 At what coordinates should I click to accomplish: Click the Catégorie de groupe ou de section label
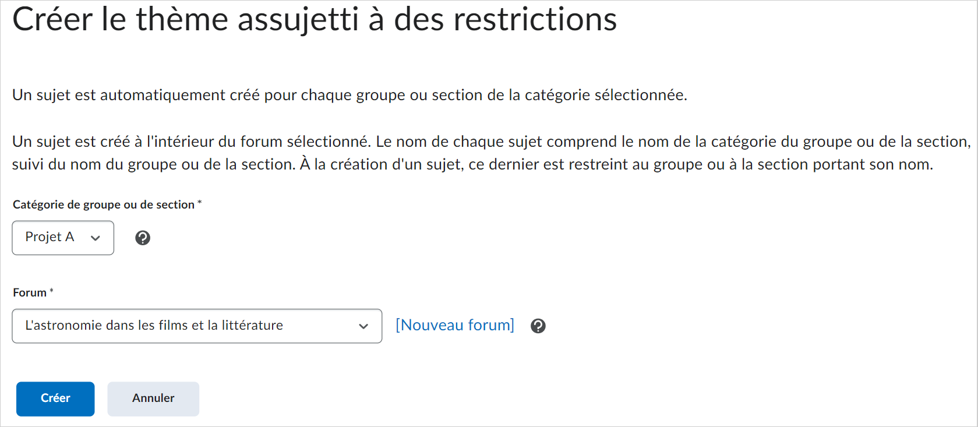pos(104,204)
